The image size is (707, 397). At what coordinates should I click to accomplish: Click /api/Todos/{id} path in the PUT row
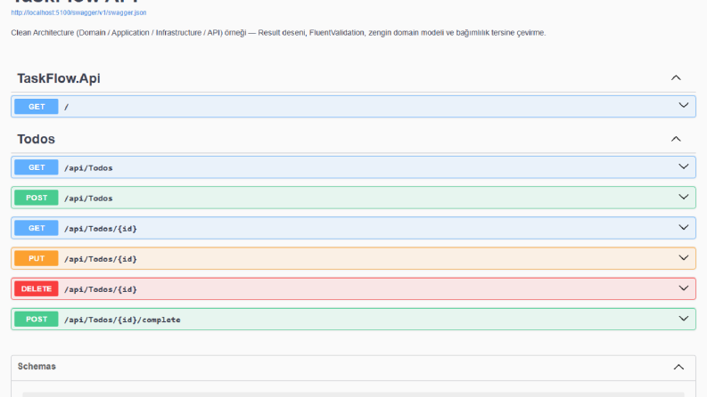pos(101,259)
